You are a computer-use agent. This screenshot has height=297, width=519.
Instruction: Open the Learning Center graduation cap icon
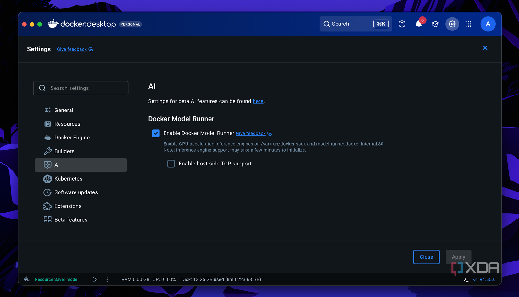(435, 24)
